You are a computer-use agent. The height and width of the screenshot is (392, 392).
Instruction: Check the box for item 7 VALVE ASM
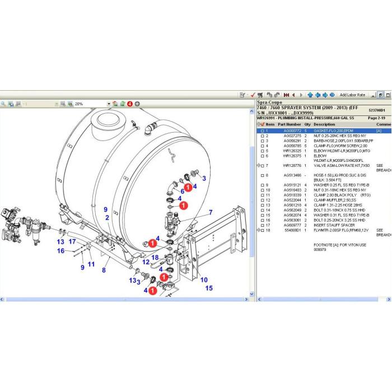point(263,166)
